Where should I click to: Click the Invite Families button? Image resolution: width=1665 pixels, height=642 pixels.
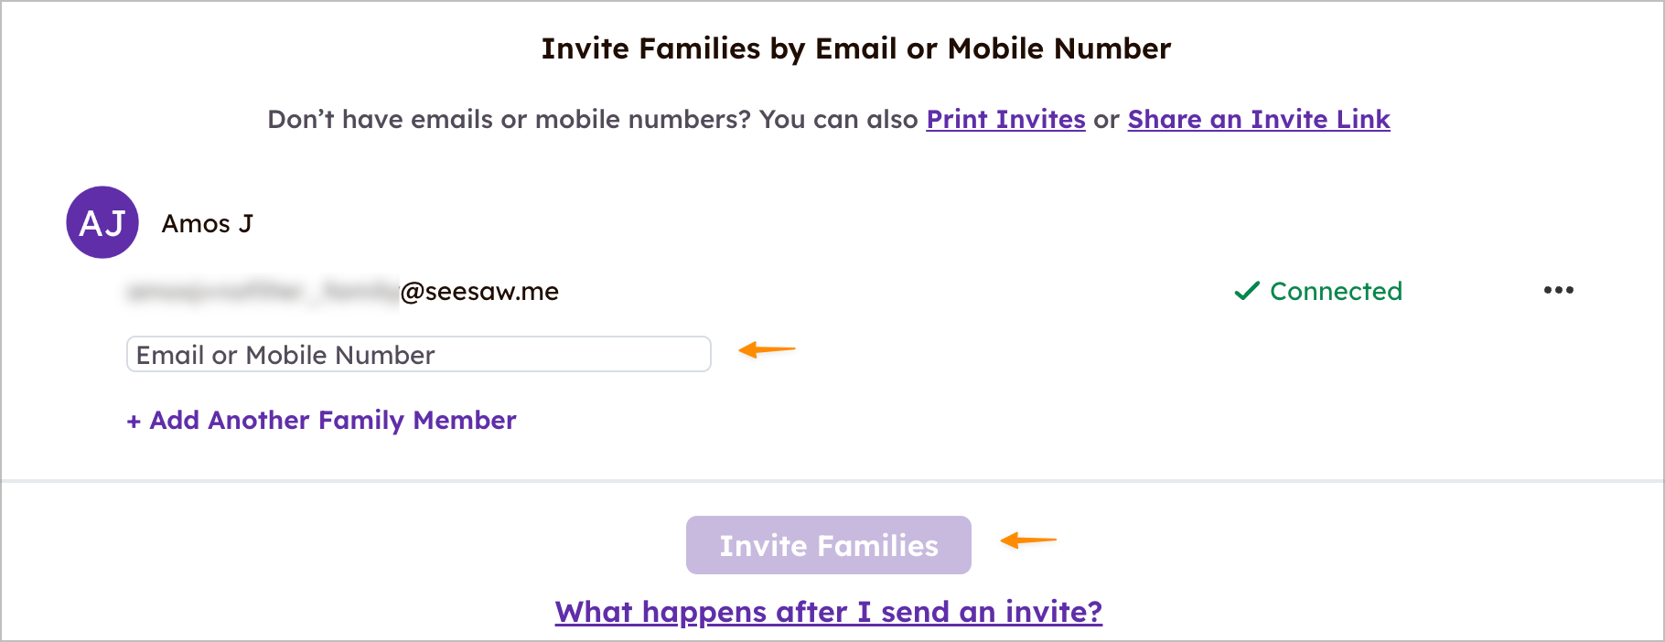828,545
